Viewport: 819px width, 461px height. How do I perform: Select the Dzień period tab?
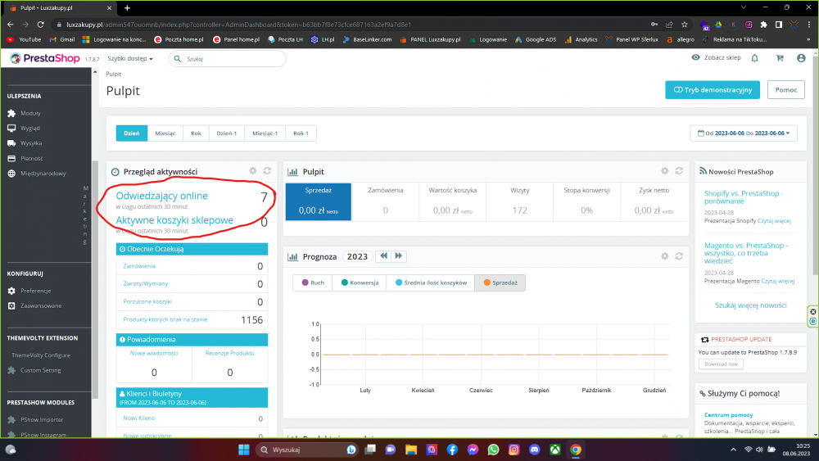132,133
